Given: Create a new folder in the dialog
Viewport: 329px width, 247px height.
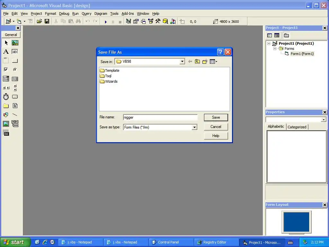Looking at the screenshot, I should click(205, 61).
